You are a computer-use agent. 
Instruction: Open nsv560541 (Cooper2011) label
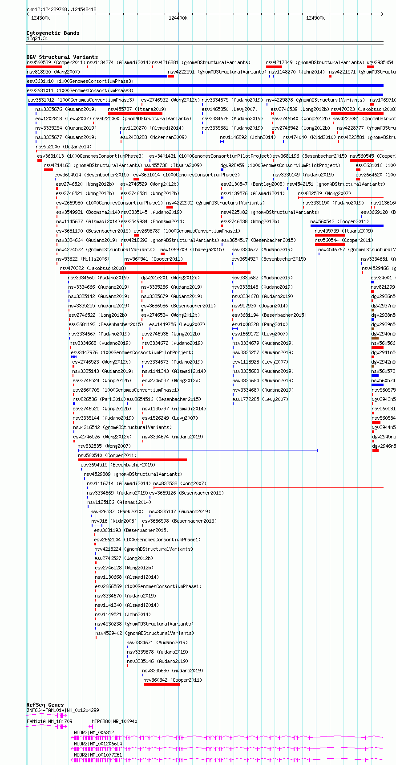click(x=154, y=259)
